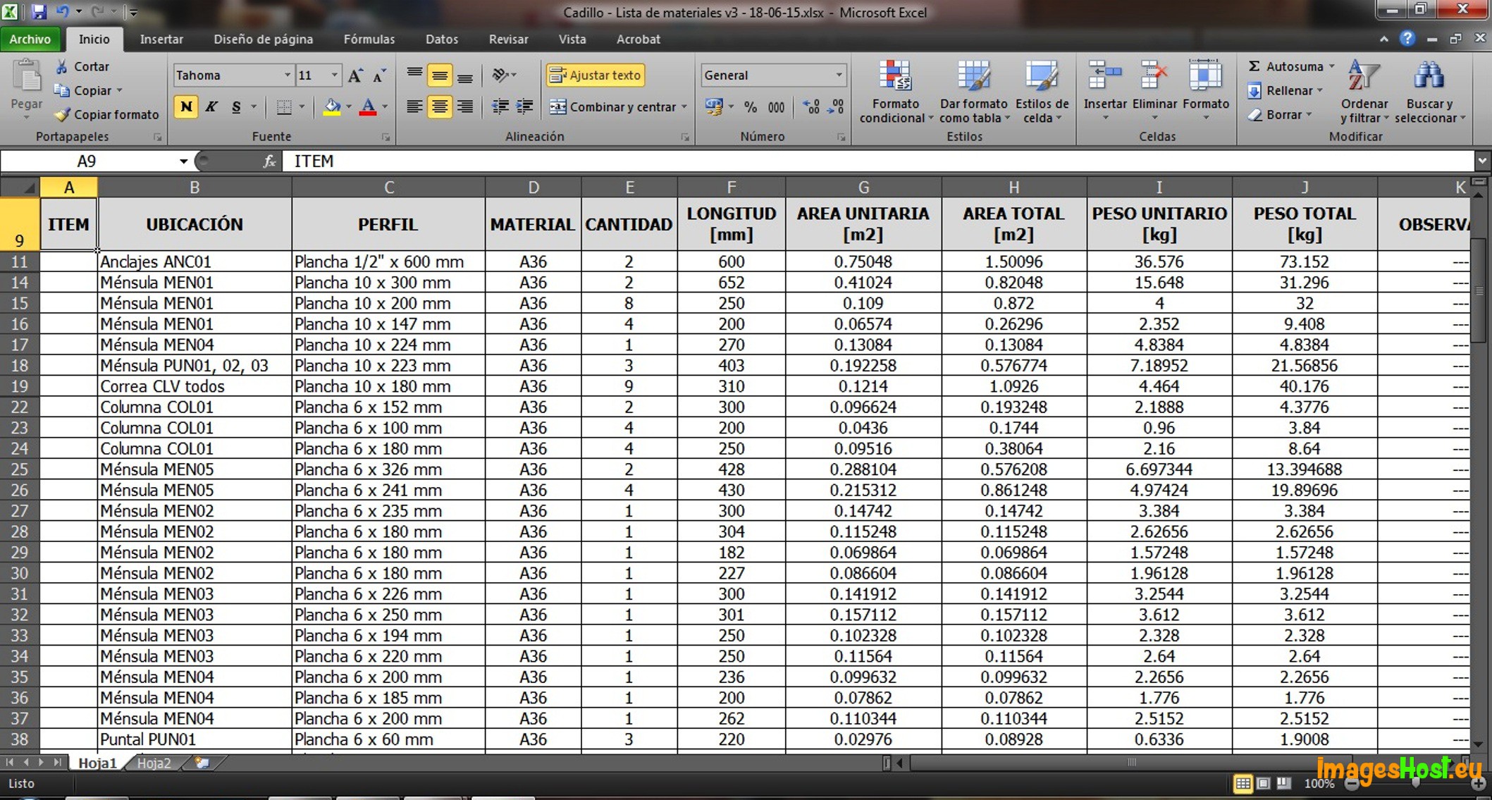Open Estilos de celda icon
1492x800 pixels.
[x=1042, y=76]
